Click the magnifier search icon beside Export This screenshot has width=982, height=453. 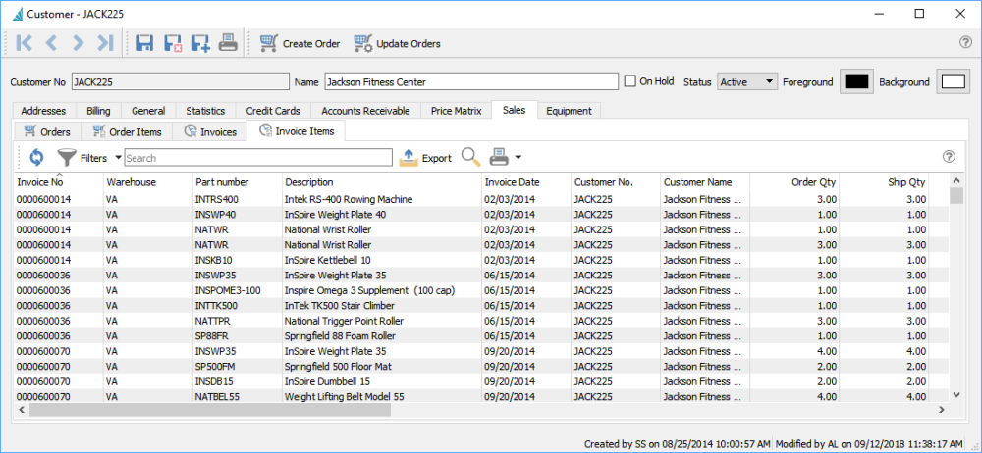(x=470, y=157)
